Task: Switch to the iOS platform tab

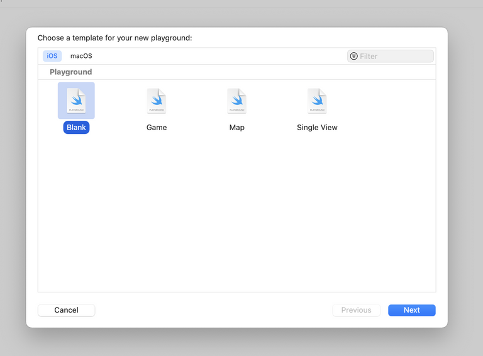Action: (x=52, y=56)
